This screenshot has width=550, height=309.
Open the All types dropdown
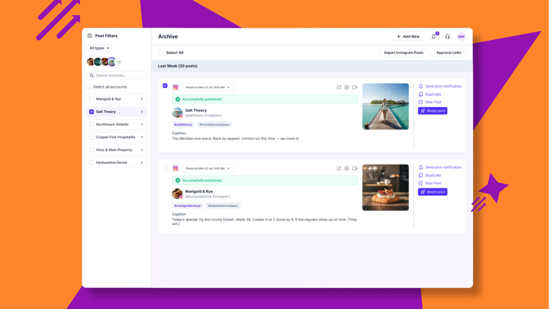[99, 48]
